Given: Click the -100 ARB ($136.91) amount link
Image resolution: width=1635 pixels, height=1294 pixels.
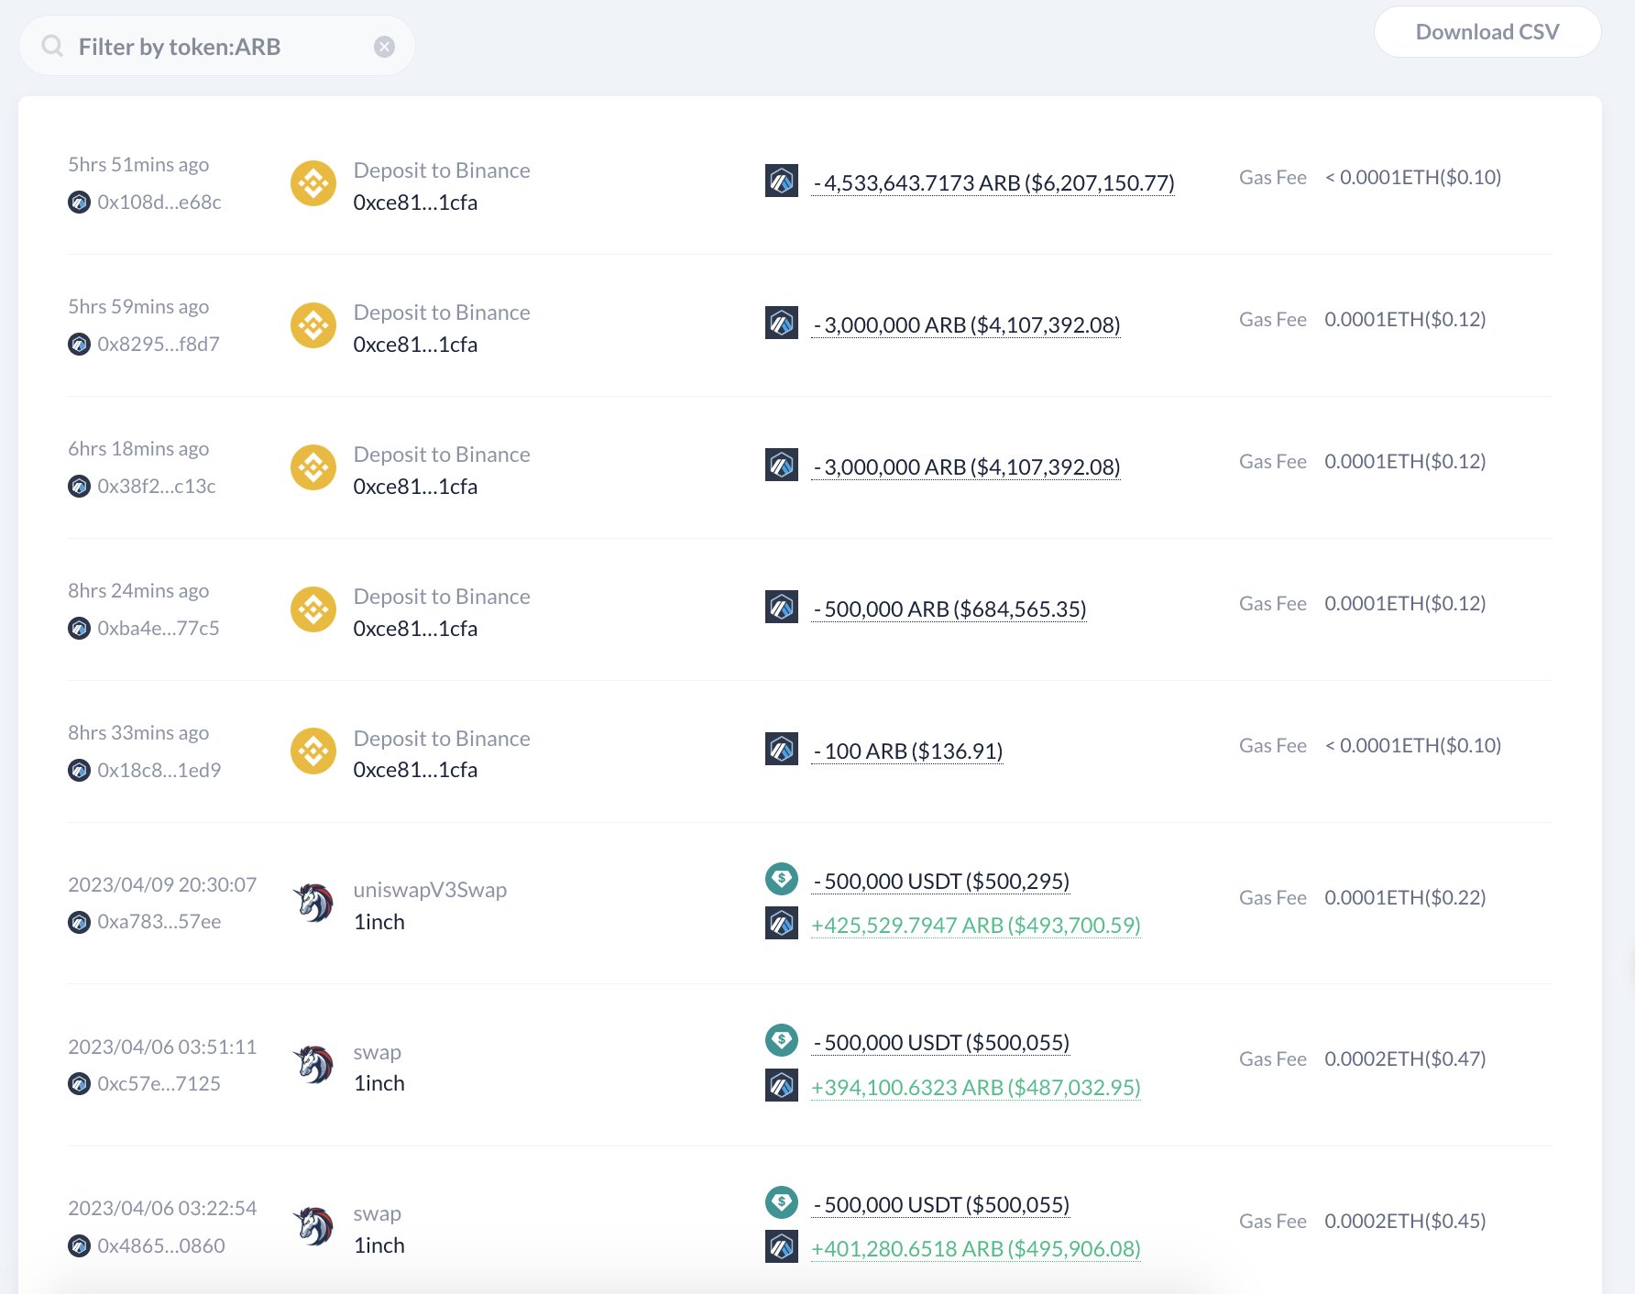Looking at the screenshot, I should [x=907, y=751].
